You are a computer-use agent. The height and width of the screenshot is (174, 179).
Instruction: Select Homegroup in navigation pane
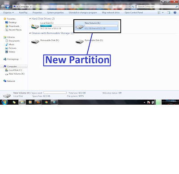[x=13, y=59]
